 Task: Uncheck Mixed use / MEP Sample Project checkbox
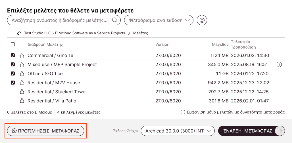tap(13, 64)
